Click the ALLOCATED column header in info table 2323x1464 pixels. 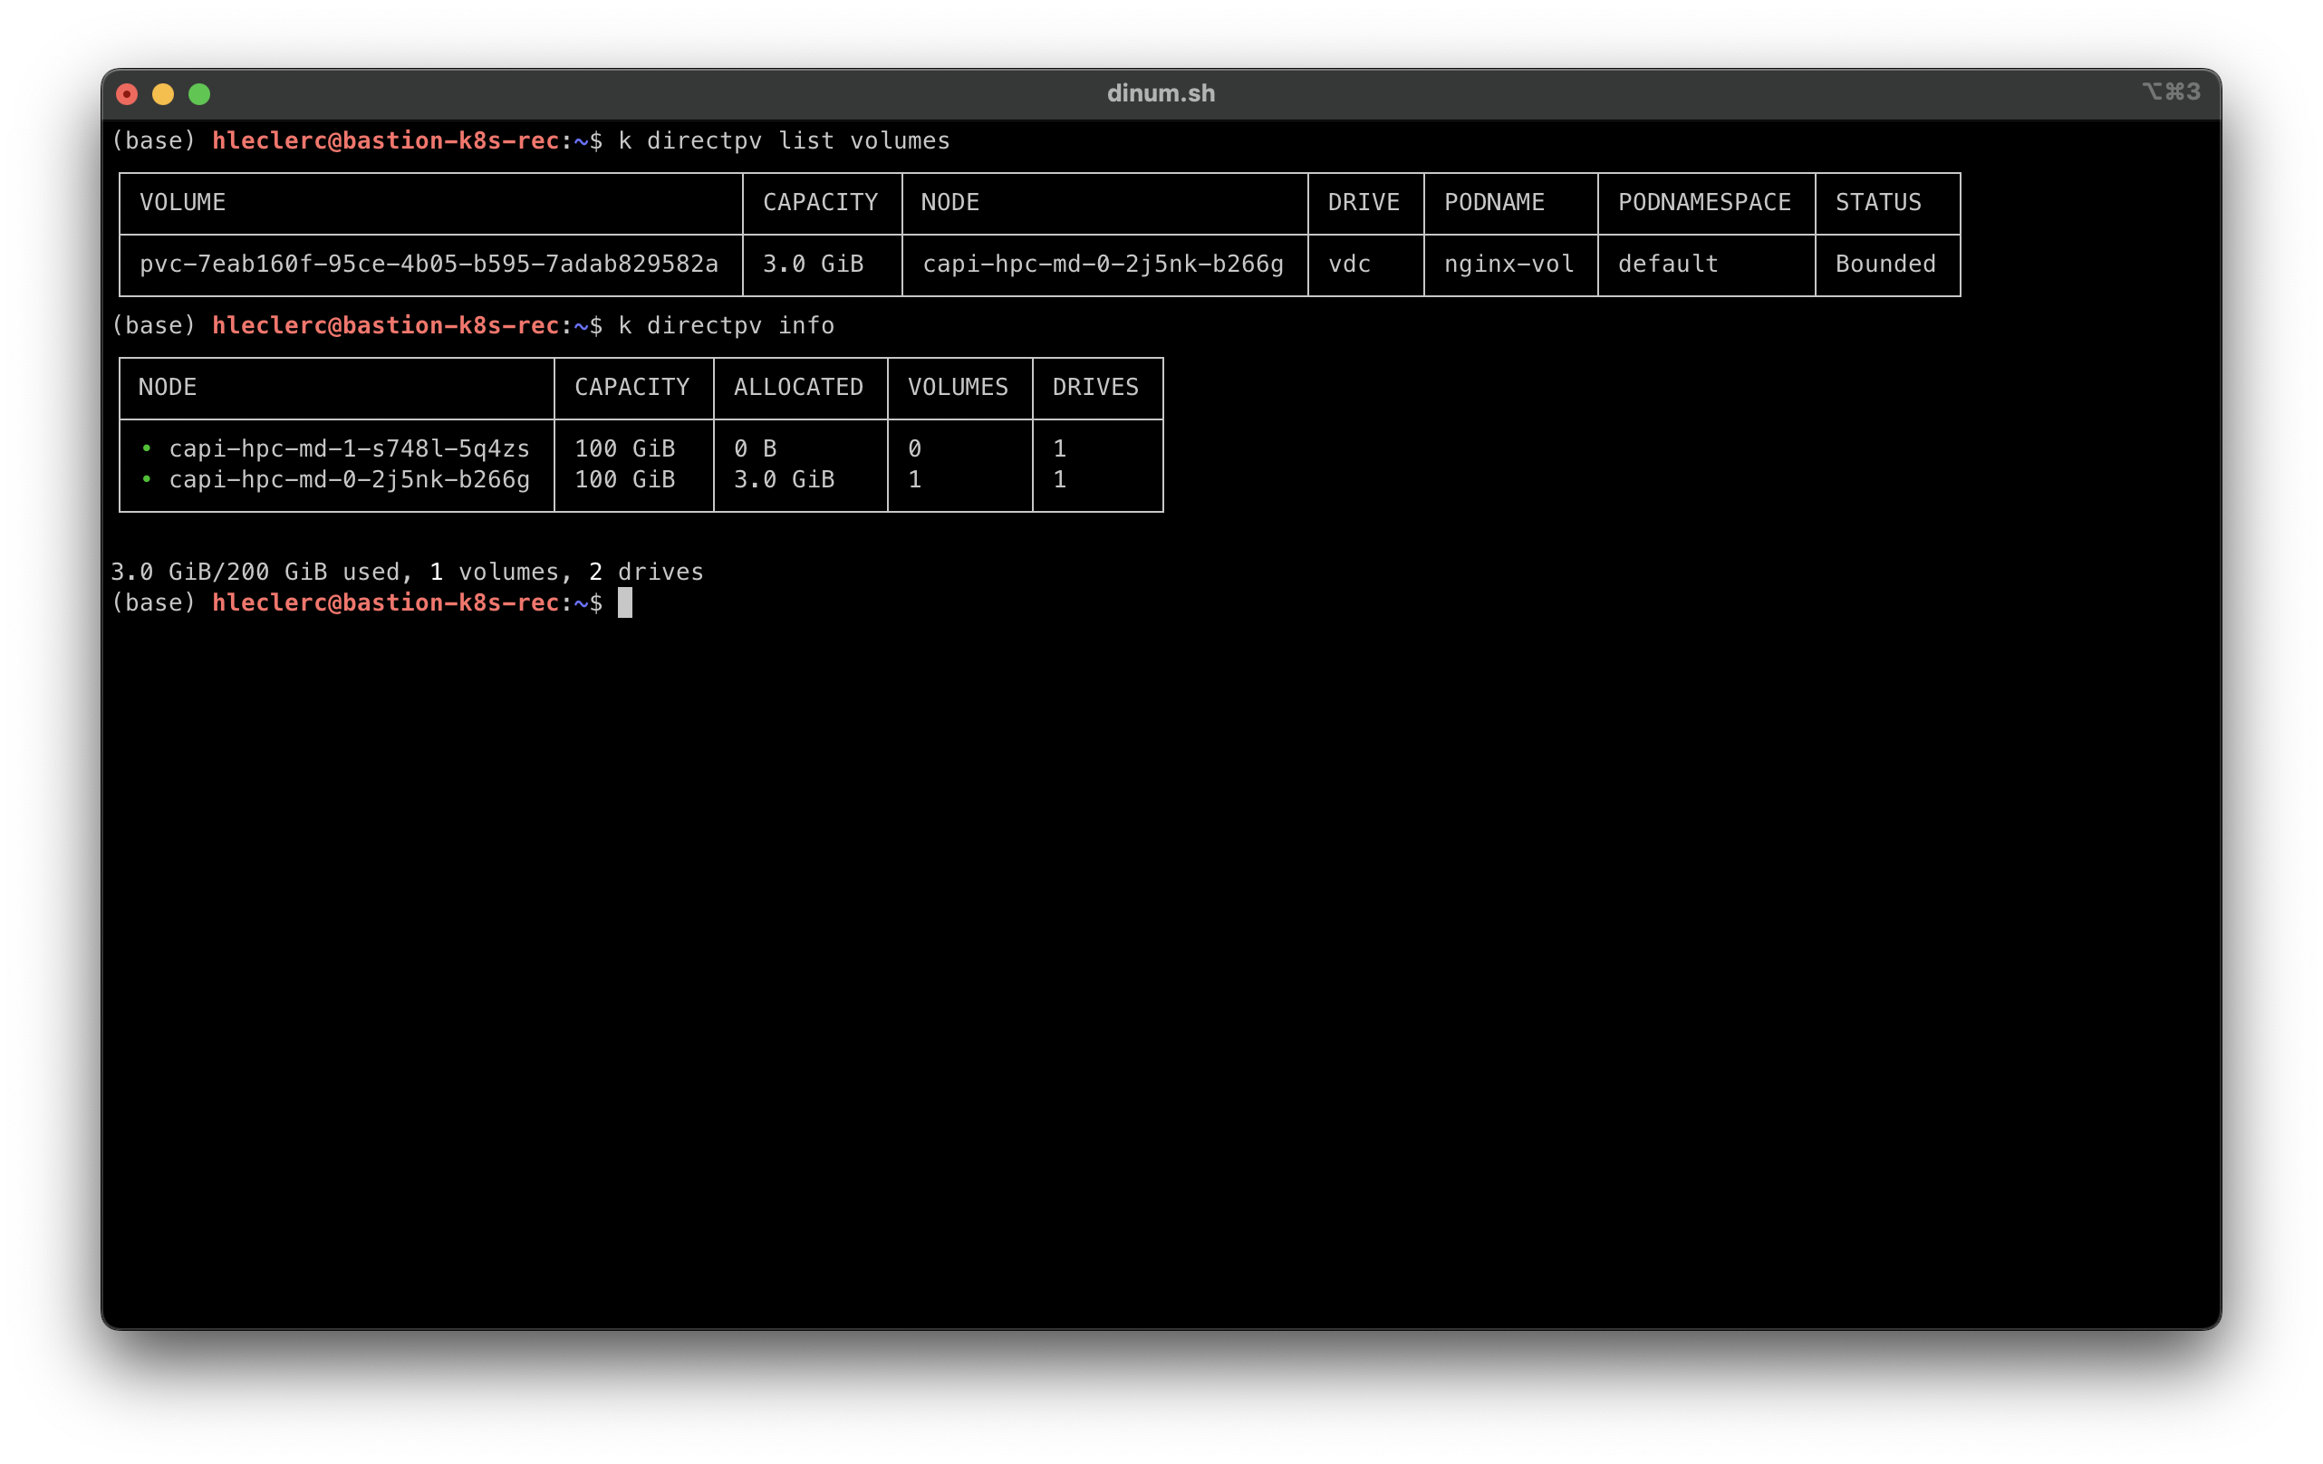(x=798, y=388)
